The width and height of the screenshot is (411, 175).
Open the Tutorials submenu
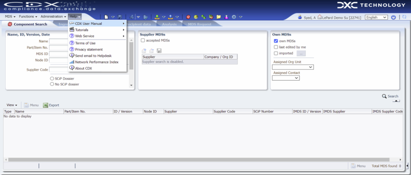(97, 30)
